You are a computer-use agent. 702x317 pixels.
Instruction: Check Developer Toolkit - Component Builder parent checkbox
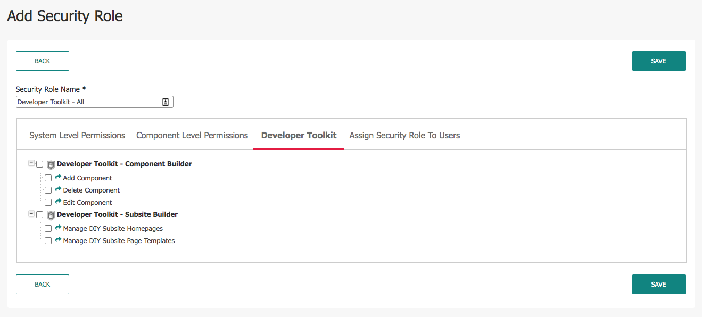(x=40, y=164)
